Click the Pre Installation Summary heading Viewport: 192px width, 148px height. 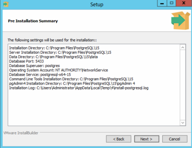click(x=33, y=21)
